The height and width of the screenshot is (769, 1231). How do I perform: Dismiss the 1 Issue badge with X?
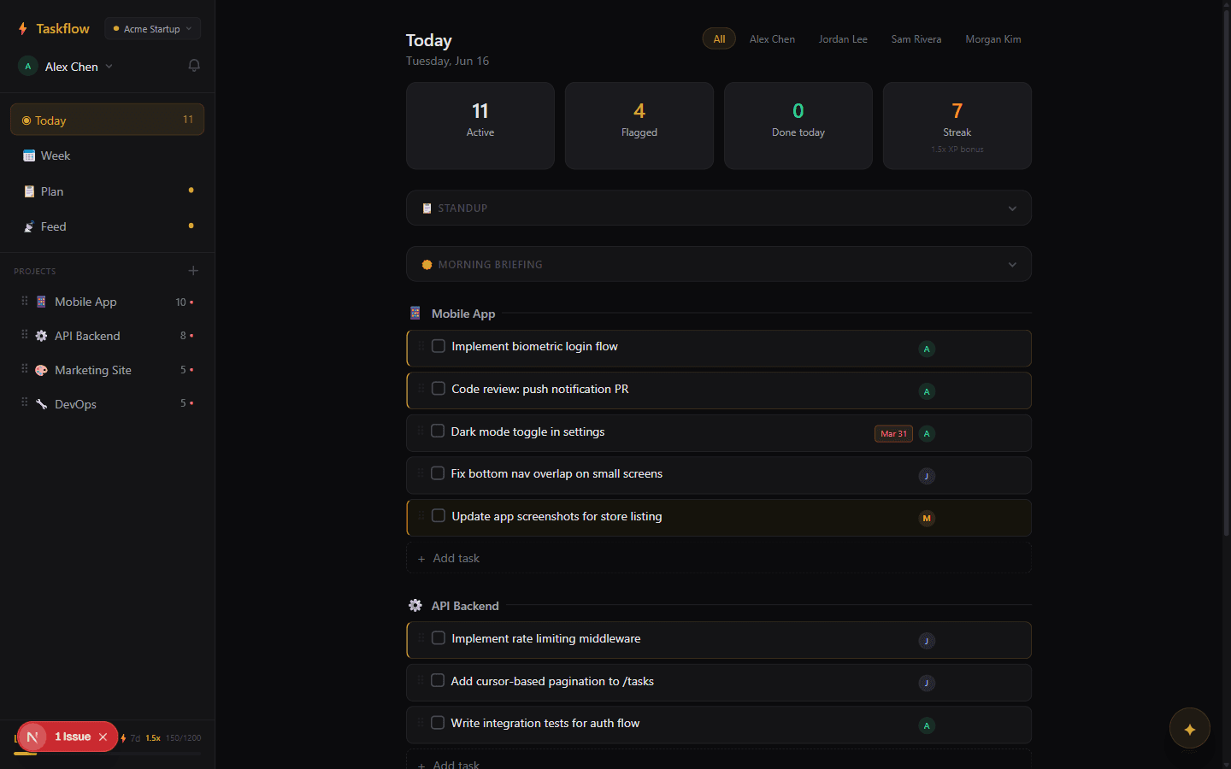[103, 737]
